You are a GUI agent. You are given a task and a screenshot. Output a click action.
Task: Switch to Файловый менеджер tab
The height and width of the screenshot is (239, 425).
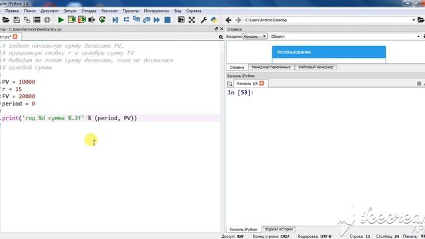316,67
